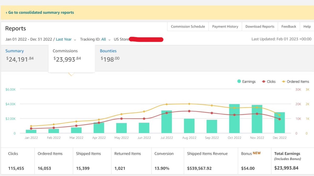Click the Oct 2022 earnings bar
This screenshot has height=176, width=314.
coord(234,119)
